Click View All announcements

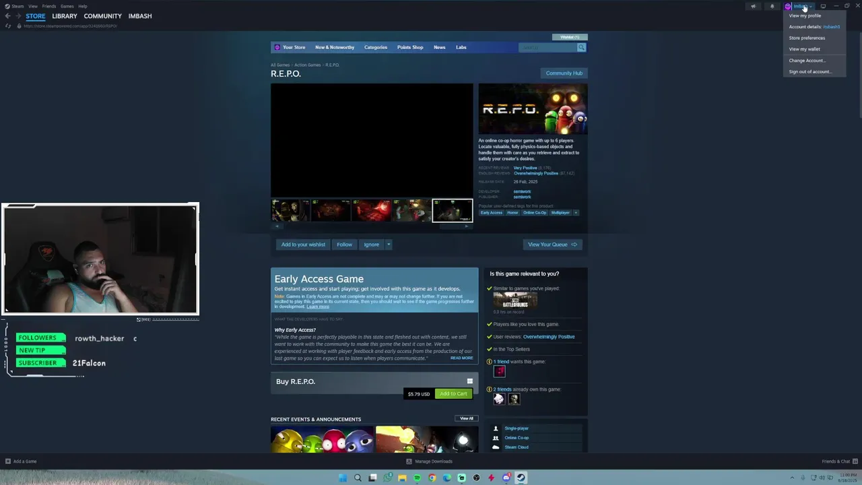(467, 418)
